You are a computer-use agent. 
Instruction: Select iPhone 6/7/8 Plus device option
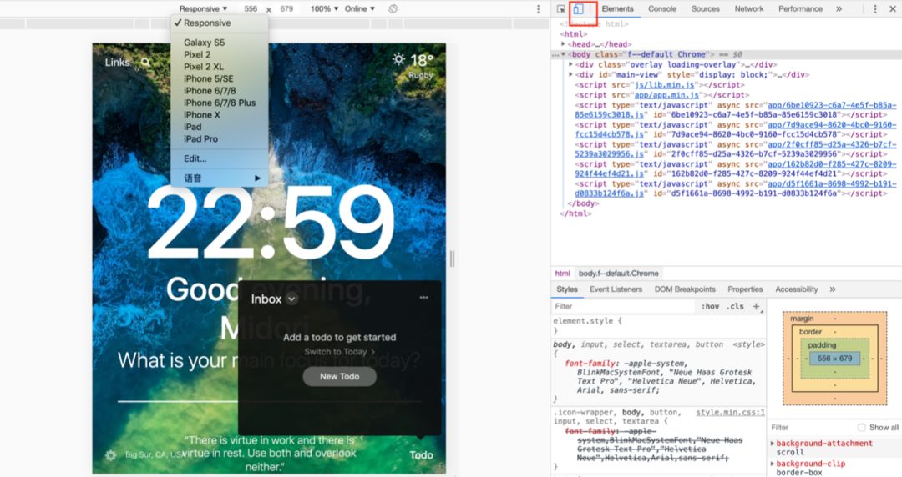(x=220, y=103)
